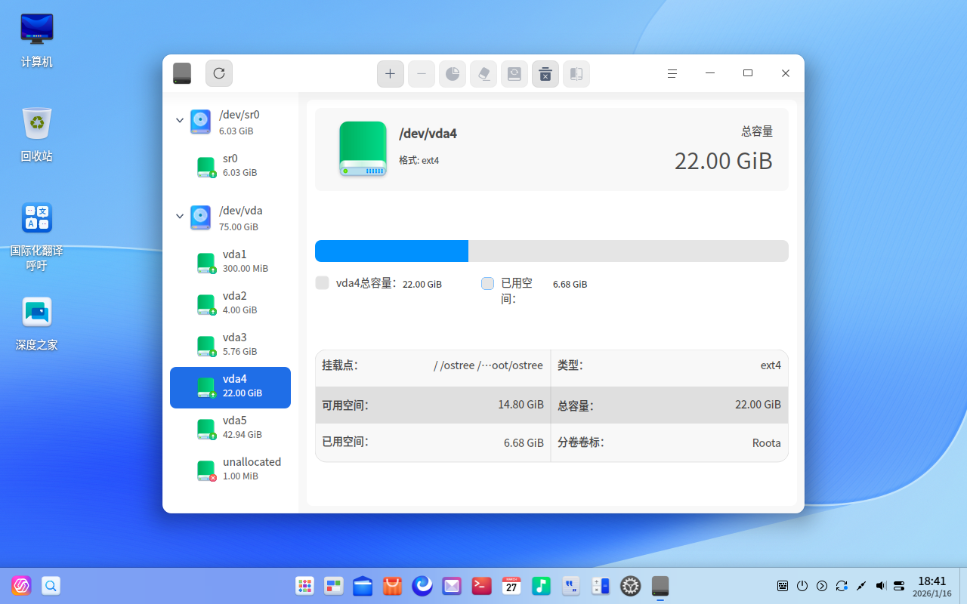Click the system update tray icon
The image size is (967, 604).
[x=842, y=586]
